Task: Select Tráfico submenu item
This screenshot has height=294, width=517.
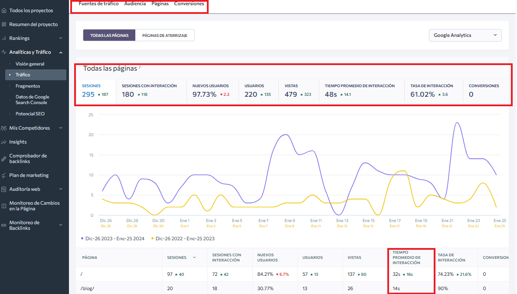Action: click(36, 75)
